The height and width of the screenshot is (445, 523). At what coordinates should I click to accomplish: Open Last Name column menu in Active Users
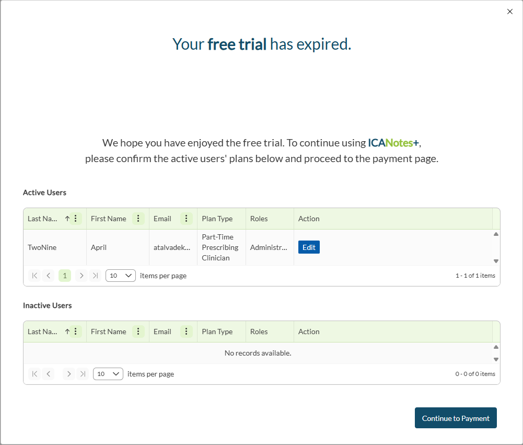click(x=76, y=219)
